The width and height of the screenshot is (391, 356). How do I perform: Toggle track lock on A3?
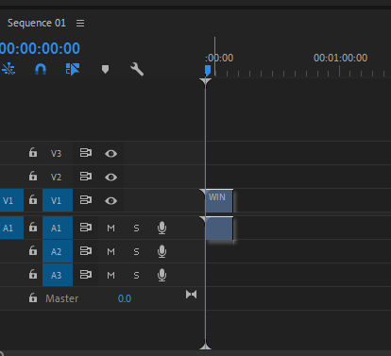pyautogui.click(x=33, y=275)
